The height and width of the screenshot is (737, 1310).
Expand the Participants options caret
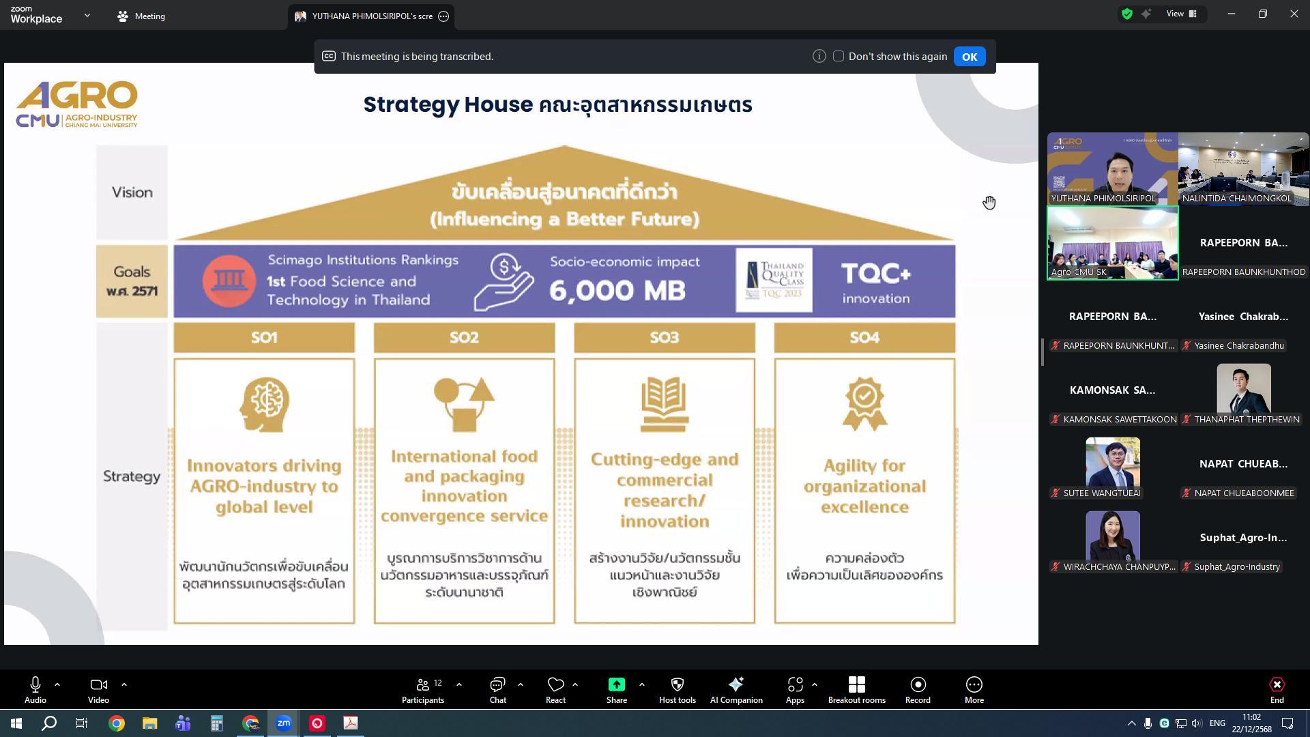coord(458,684)
